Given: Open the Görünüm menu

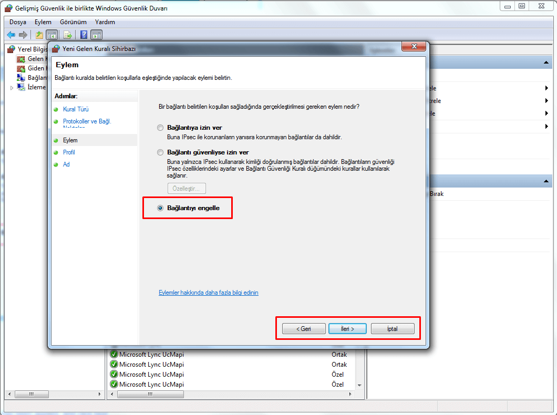Looking at the screenshot, I should [73, 22].
